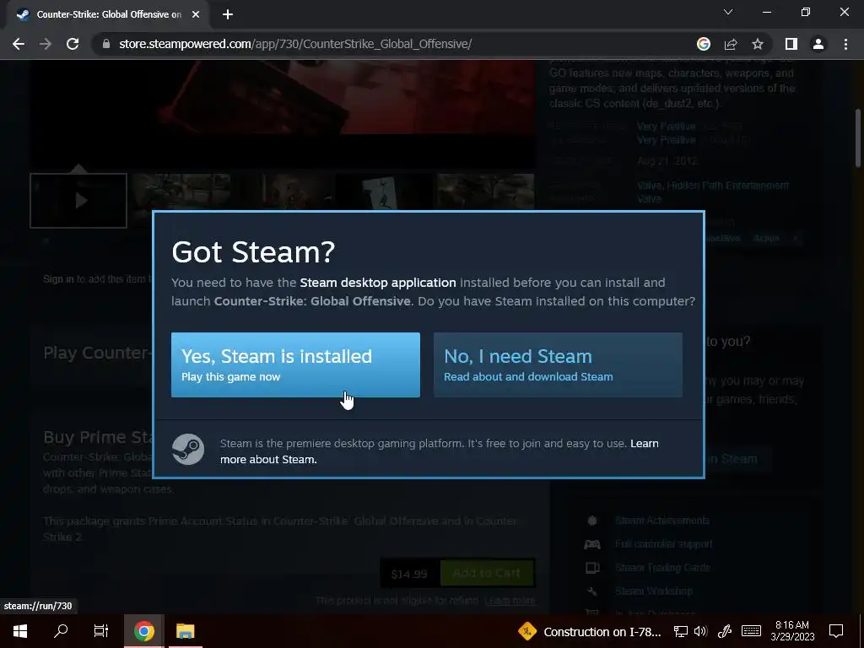The height and width of the screenshot is (648, 864).
Task: Open the Chrome profile avatar menu
Action: tap(818, 44)
